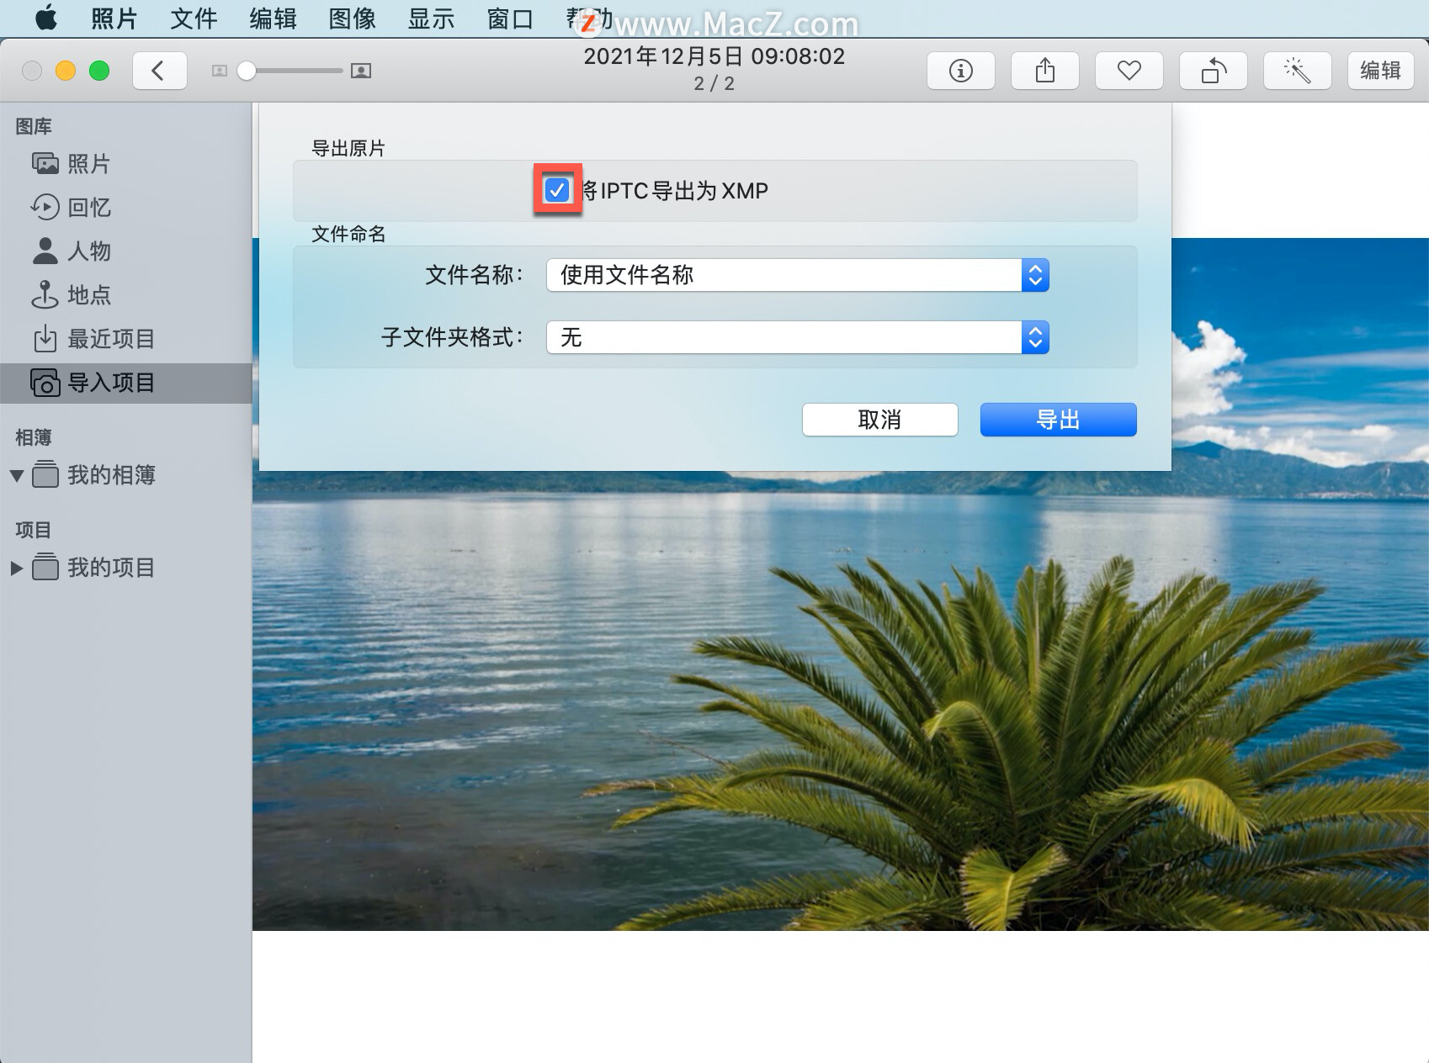Open the 子文件夹格式 dropdown
This screenshot has width=1429, height=1063.
1034,337
